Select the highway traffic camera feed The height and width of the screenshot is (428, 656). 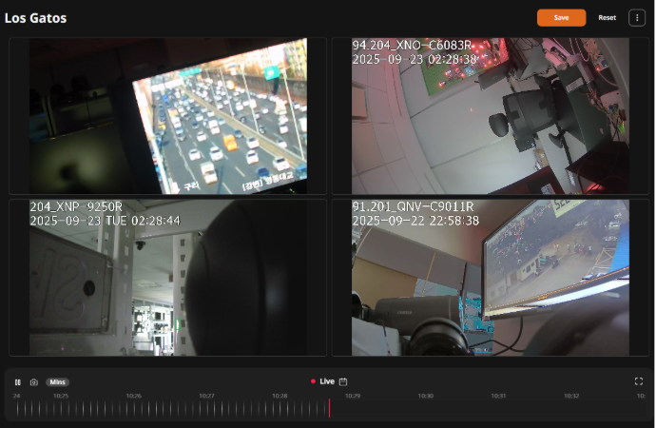[x=168, y=116]
